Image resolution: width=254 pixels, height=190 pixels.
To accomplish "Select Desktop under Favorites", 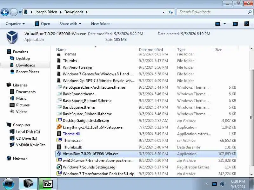I will coord(23,59).
